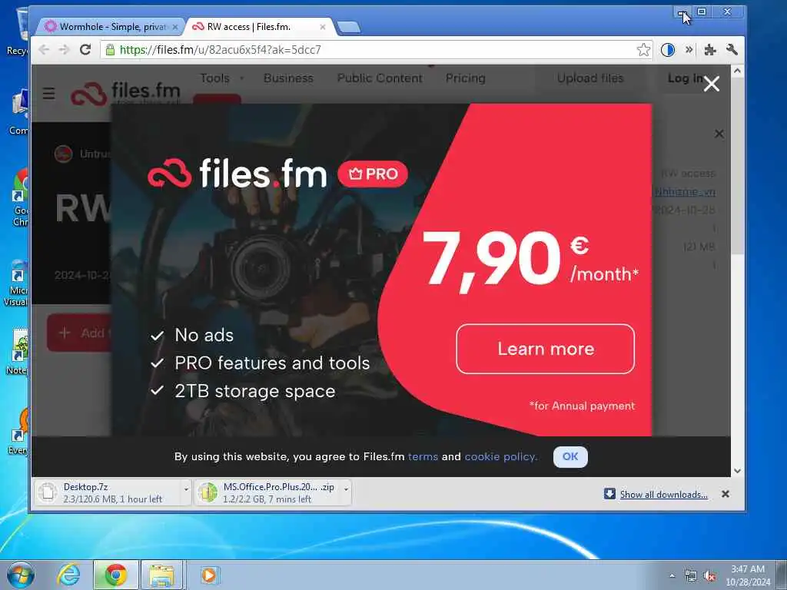This screenshot has height=590, width=787.
Task: Open the hamburger menu on files.fm
Action: tap(48, 93)
